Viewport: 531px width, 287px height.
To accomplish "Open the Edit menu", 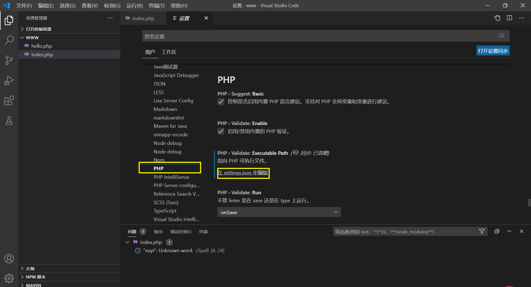I will [x=46, y=6].
